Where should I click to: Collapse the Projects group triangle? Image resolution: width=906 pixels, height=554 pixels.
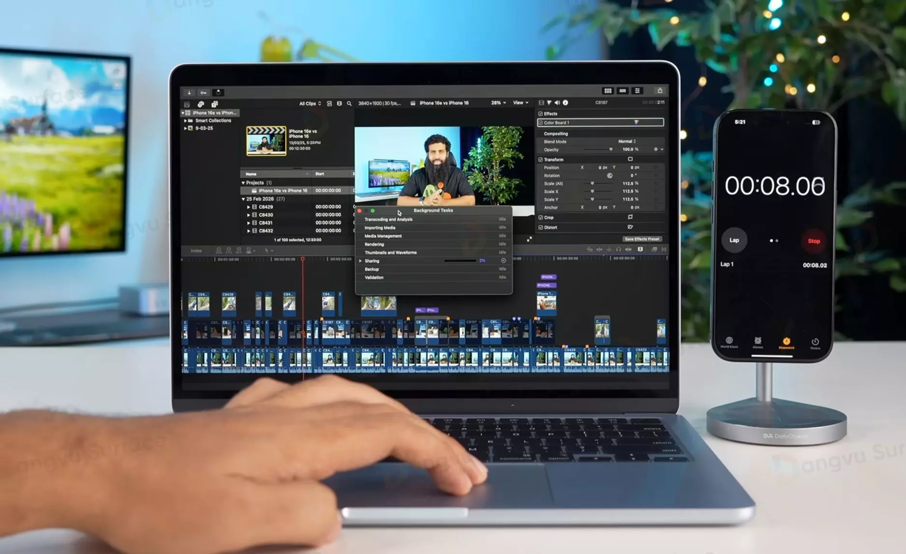[x=243, y=183]
